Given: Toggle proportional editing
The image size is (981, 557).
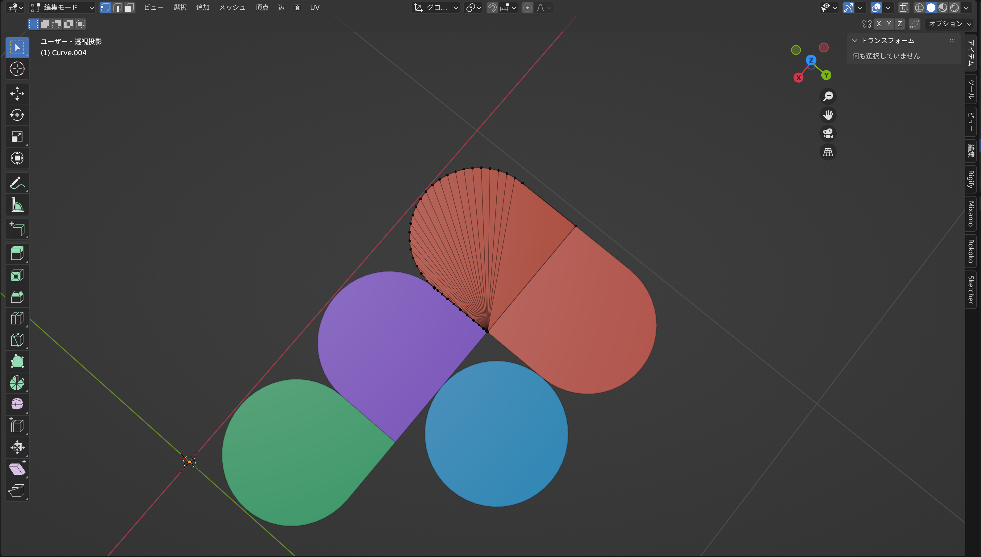Looking at the screenshot, I should pyautogui.click(x=527, y=8).
